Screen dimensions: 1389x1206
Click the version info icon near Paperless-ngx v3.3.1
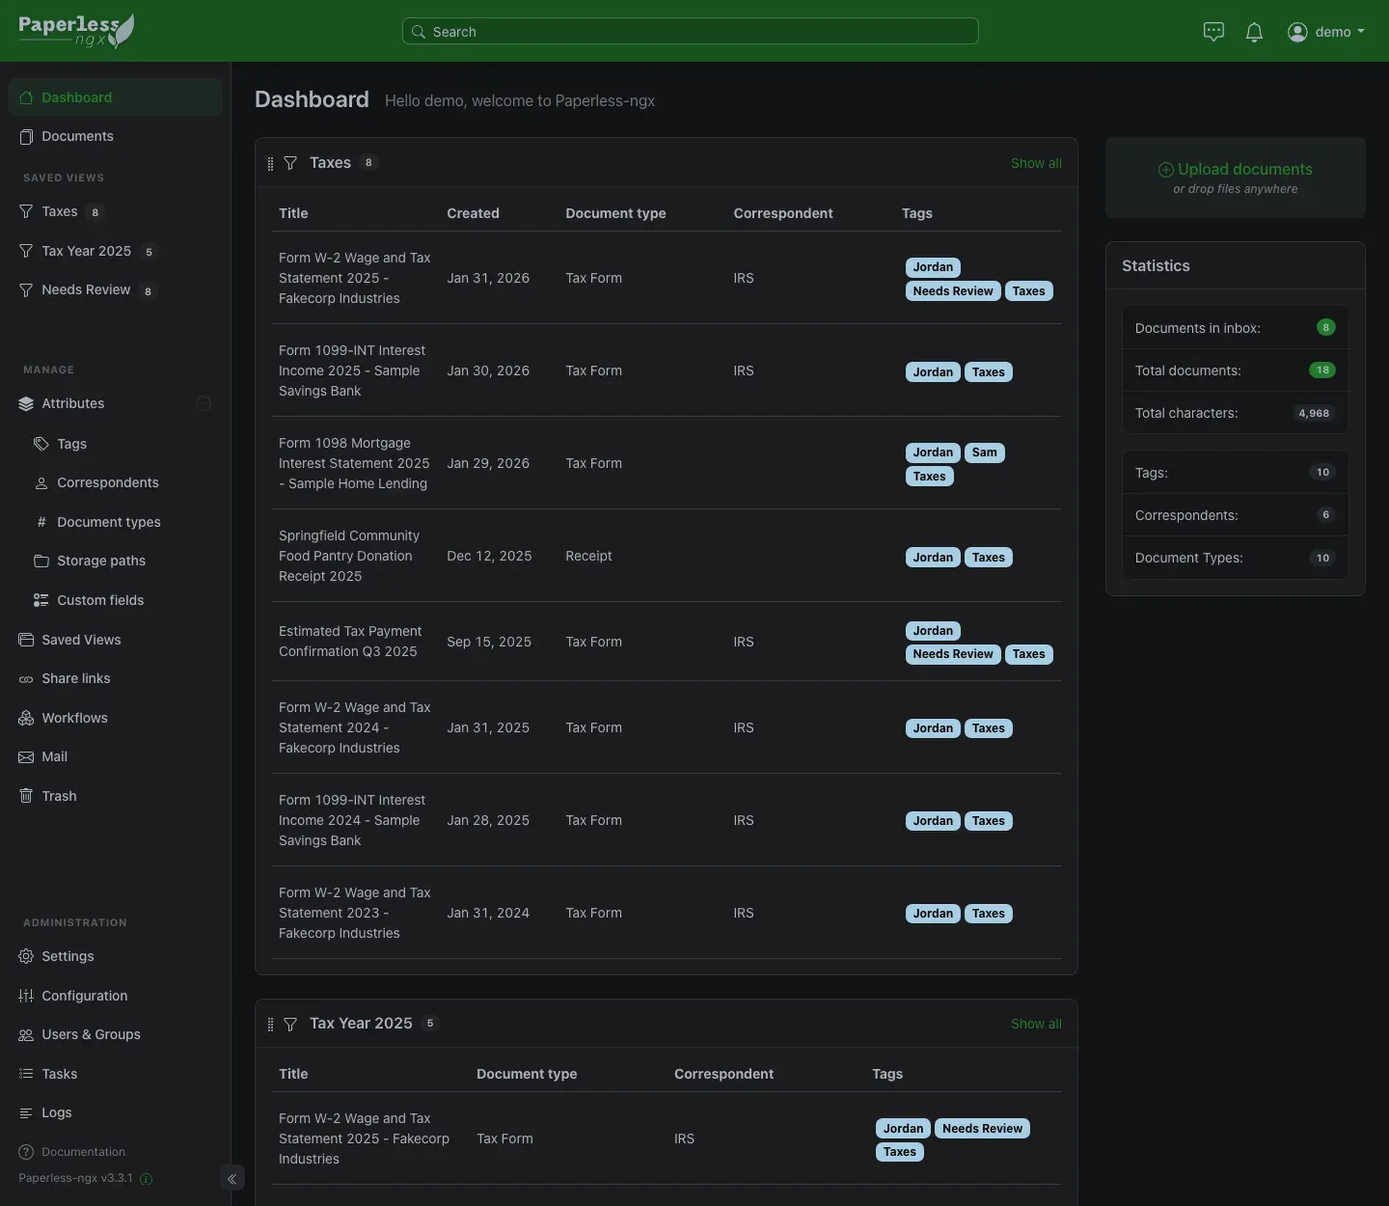click(x=147, y=1178)
